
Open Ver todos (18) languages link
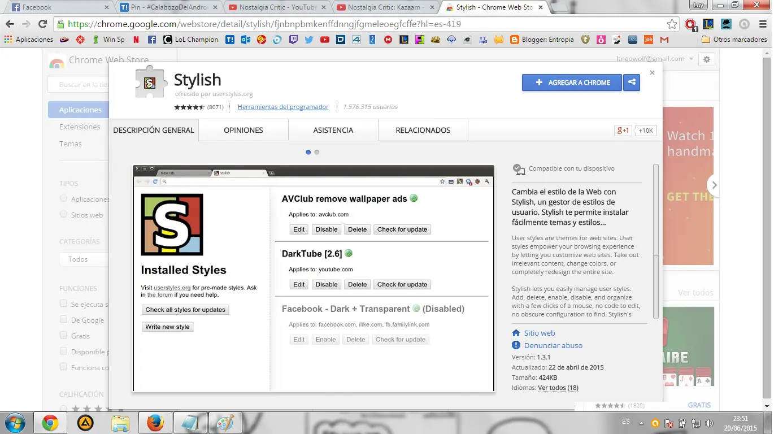tap(558, 388)
